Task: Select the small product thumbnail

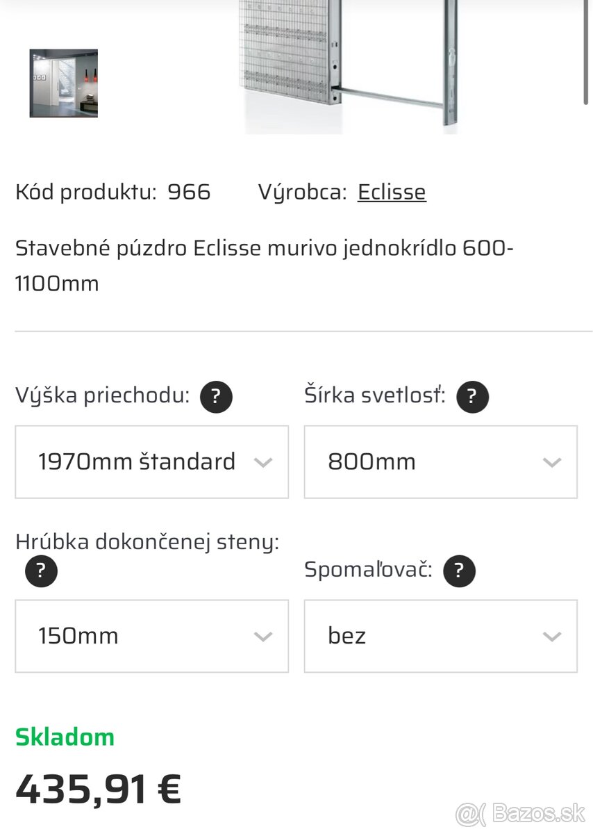Action: click(x=63, y=83)
